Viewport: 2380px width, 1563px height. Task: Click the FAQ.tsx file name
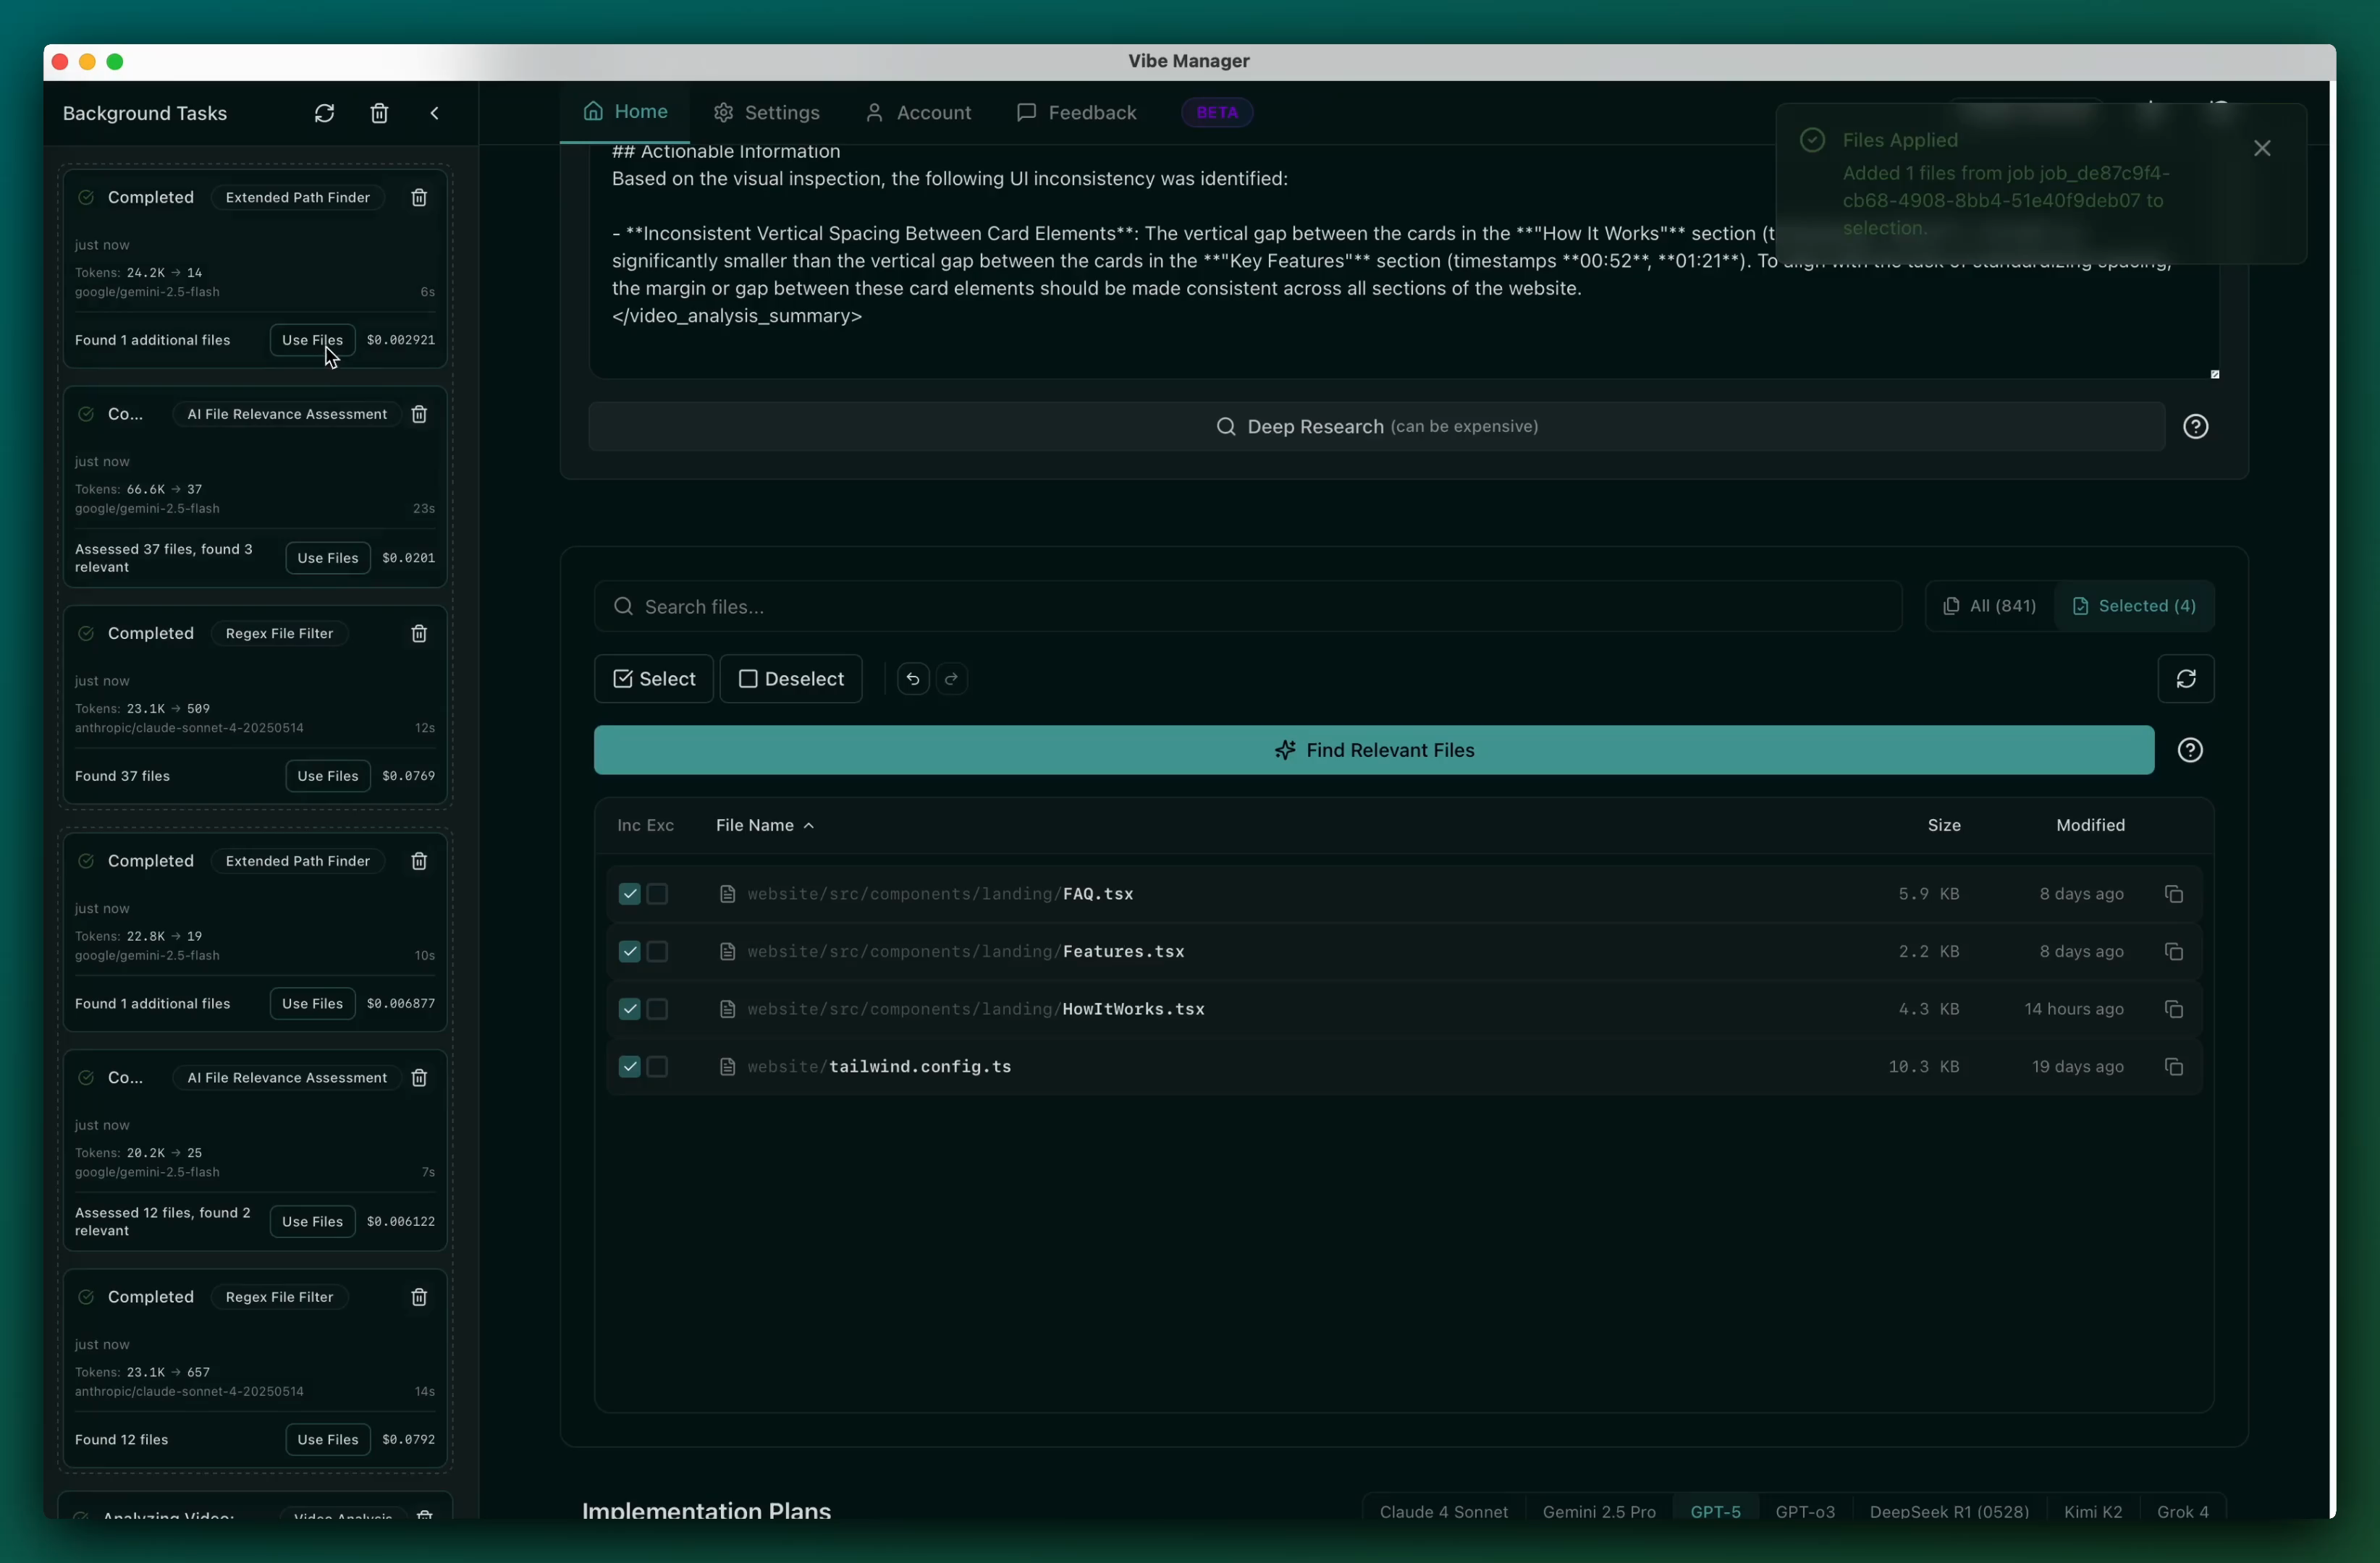1097,894
